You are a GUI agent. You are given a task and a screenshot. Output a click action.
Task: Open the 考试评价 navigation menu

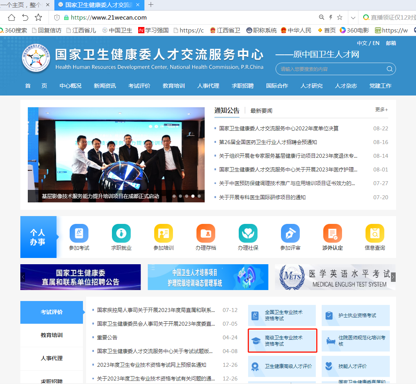point(139,86)
